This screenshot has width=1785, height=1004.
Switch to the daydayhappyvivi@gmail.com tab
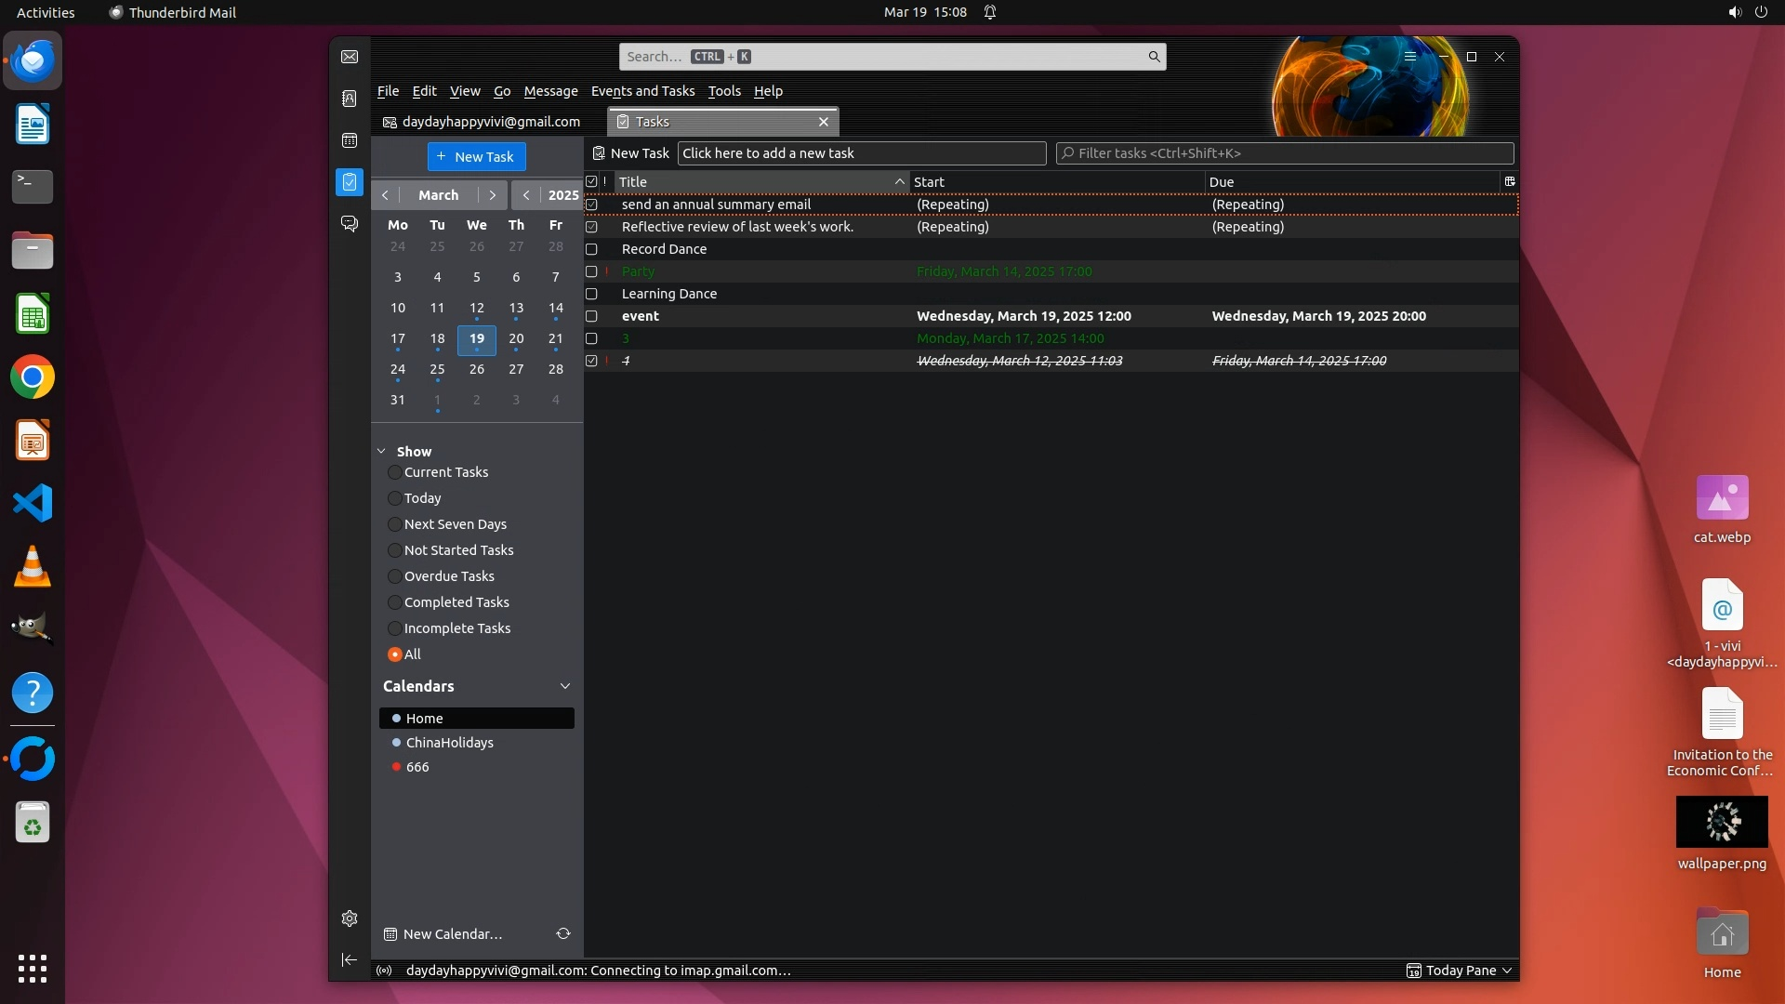coord(482,122)
